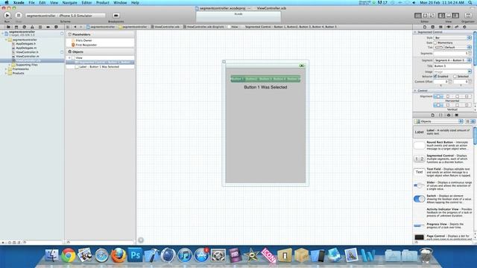Open the Style dropdown showing Bar
The image size is (477, 268).
[452, 38]
